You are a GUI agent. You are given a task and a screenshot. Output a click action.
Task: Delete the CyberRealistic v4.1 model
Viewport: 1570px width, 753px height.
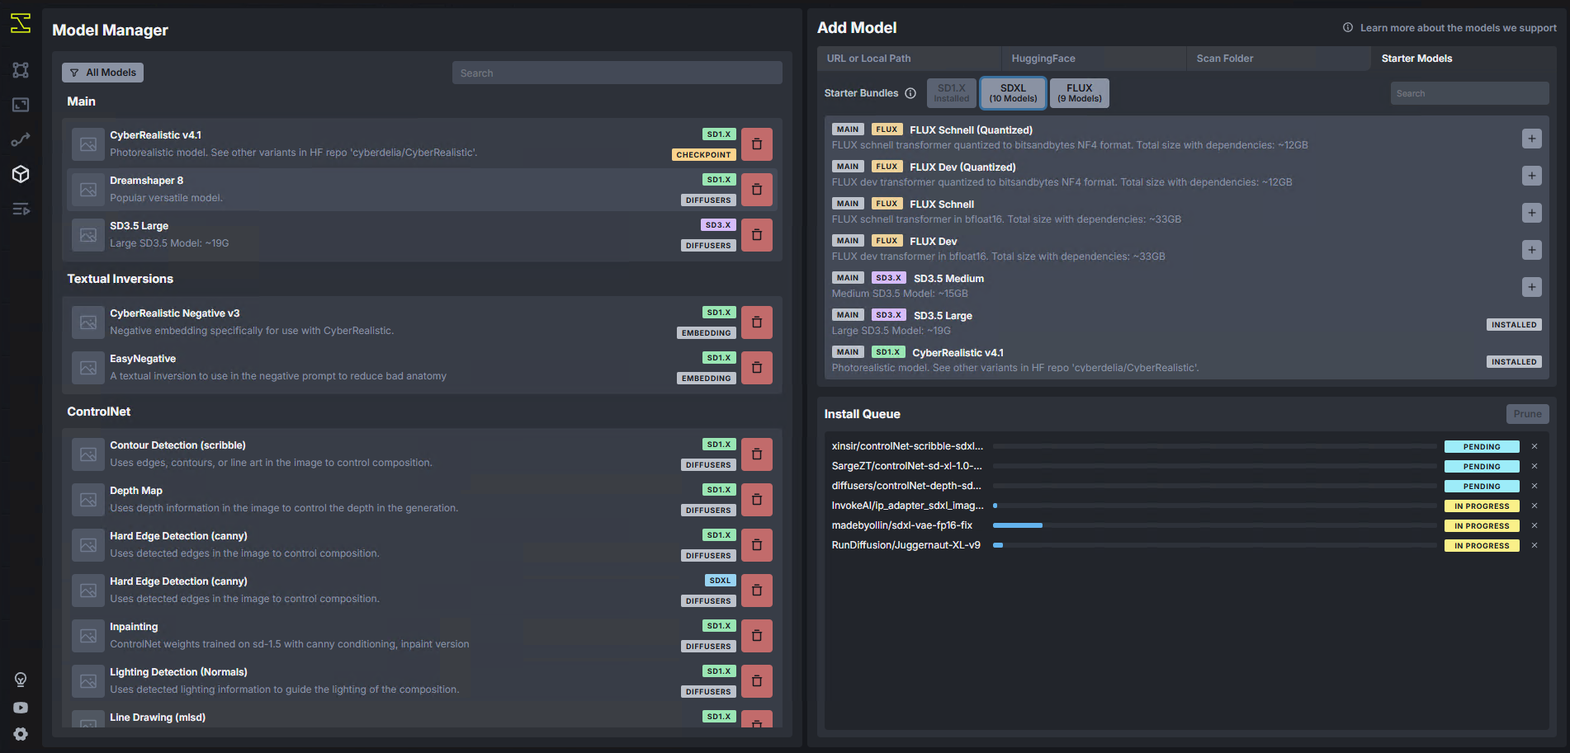[x=757, y=144]
